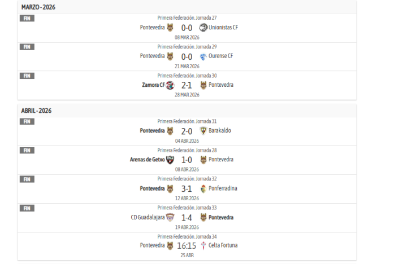Select the Arenas de Getxo team name
Screen dimensions: 407x264
147,160
